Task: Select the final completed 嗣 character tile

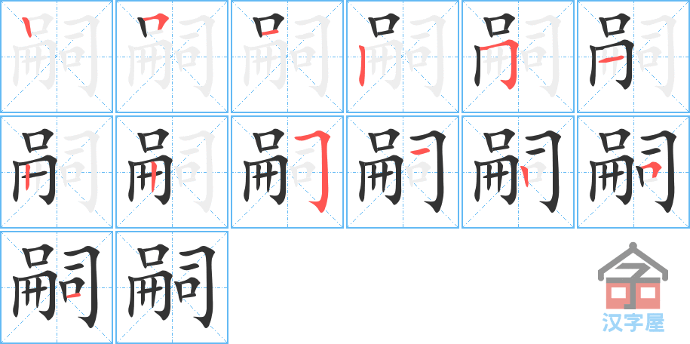Action: pyautogui.click(x=172, y=287)
